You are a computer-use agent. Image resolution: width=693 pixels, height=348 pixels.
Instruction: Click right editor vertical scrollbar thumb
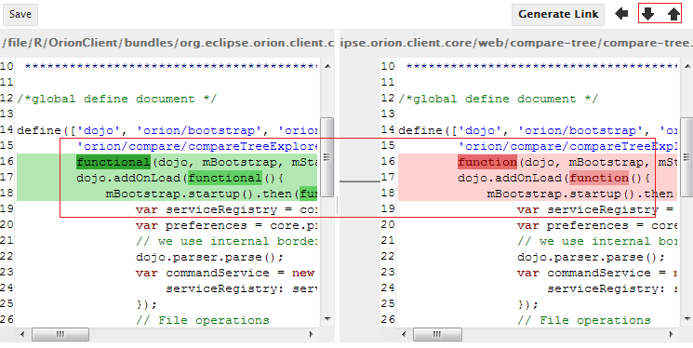(686, 157)
